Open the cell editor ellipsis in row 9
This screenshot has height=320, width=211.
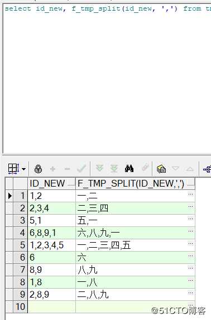click(x=190, y=293)
